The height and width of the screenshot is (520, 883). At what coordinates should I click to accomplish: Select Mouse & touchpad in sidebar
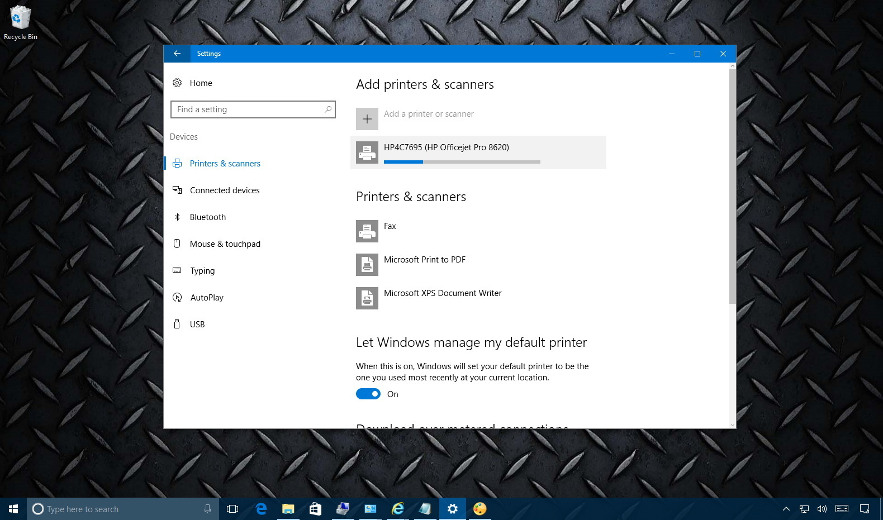tap(225, 244)
